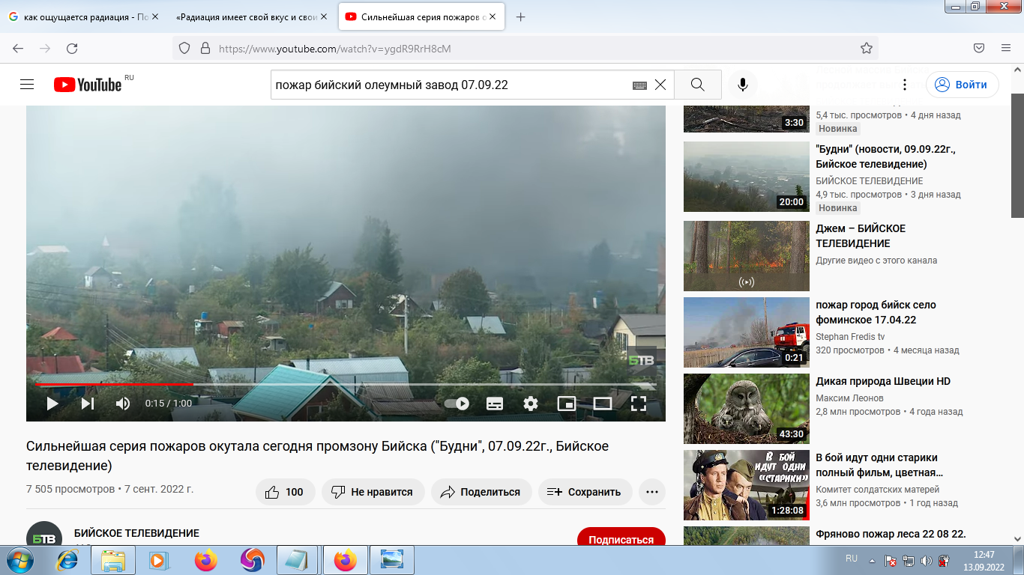1024x575 pixels.
Task: Enable miniplayer mode
Action: pos(567,404)
